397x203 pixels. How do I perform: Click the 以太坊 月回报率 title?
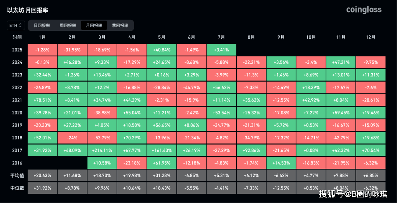[x=28, y=10]
